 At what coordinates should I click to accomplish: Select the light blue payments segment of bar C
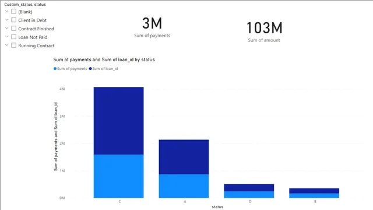pyautogui.click(x=118, y=176)
